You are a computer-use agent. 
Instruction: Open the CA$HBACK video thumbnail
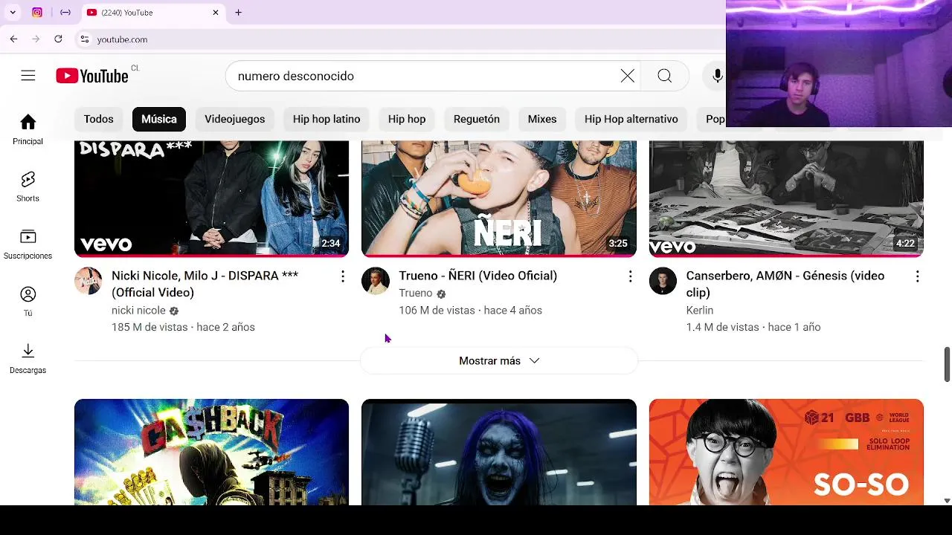[x=212, y=452]
